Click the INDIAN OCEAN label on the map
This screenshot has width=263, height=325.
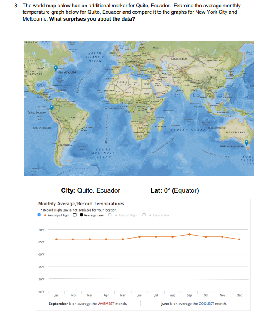tap(188, 129)
